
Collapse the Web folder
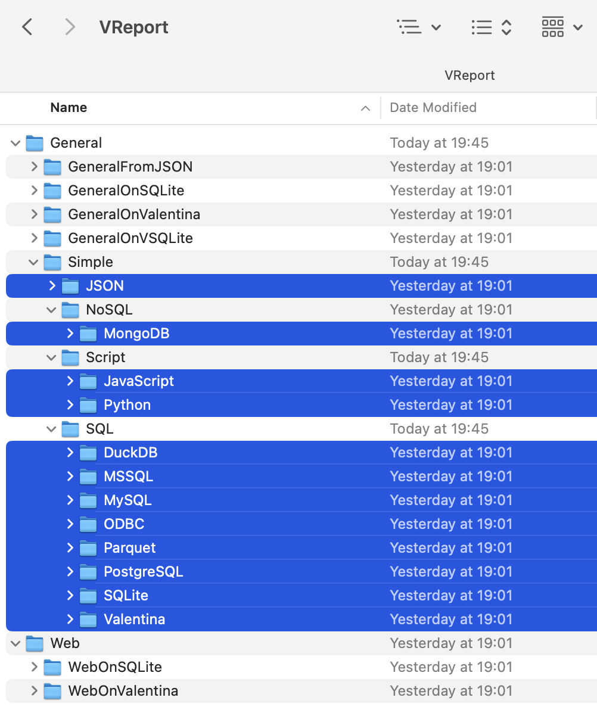tap(15, 644)
